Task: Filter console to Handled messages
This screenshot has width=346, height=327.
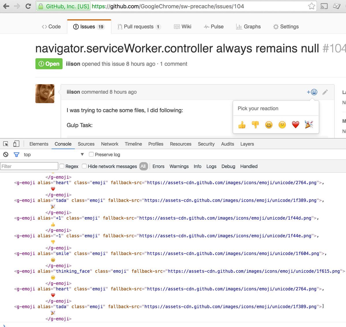Action: [249, 166]
